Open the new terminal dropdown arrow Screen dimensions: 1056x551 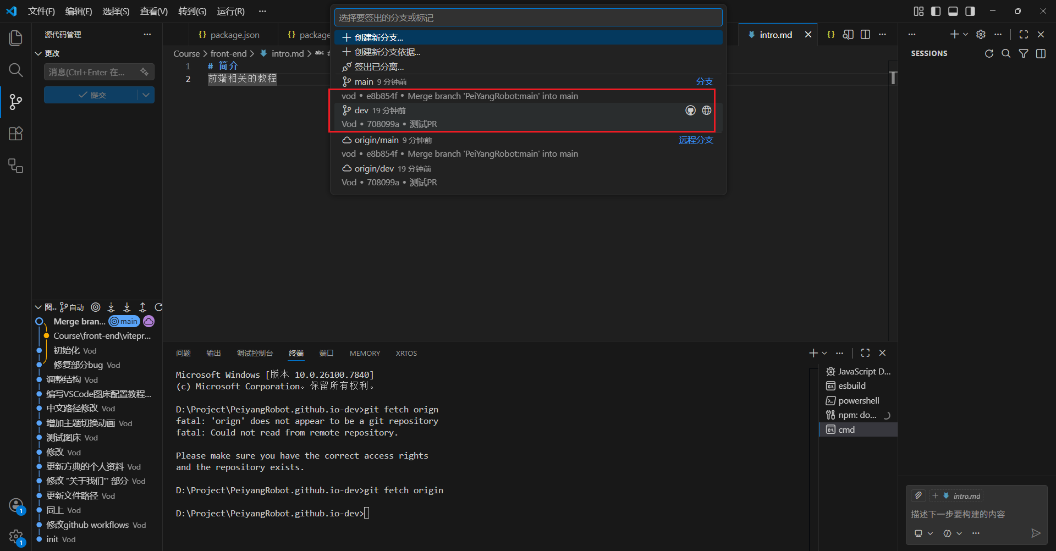[x=824, y=353]
